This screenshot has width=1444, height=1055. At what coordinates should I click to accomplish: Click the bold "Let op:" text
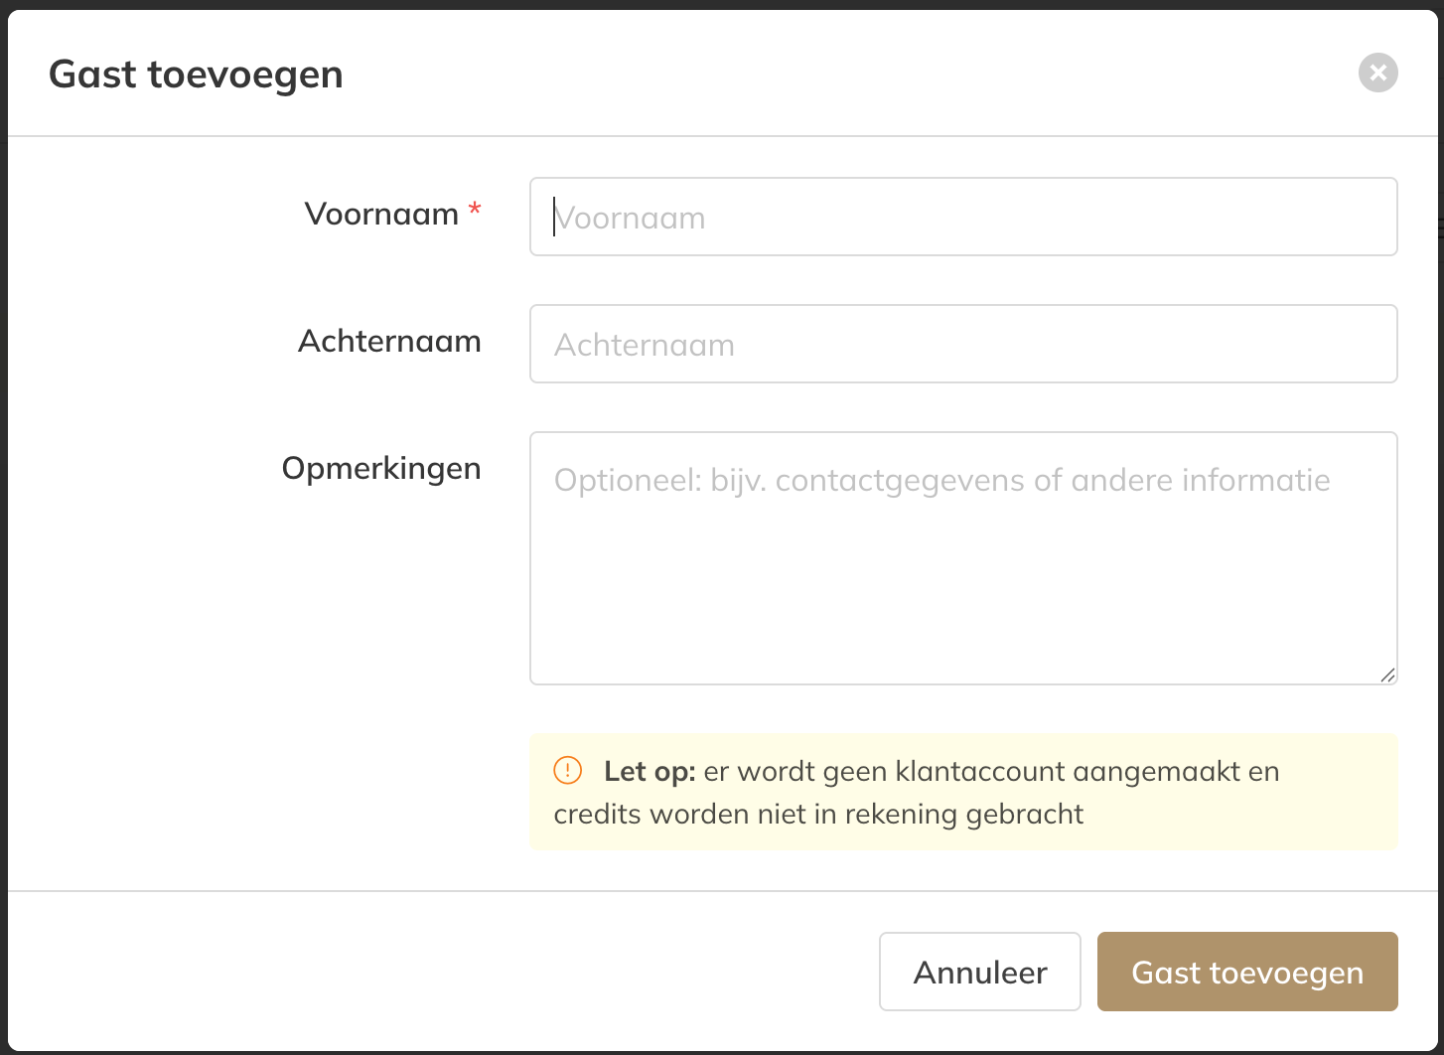(x=650, y=772)
